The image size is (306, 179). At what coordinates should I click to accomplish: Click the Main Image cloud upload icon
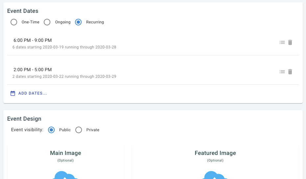65,175
